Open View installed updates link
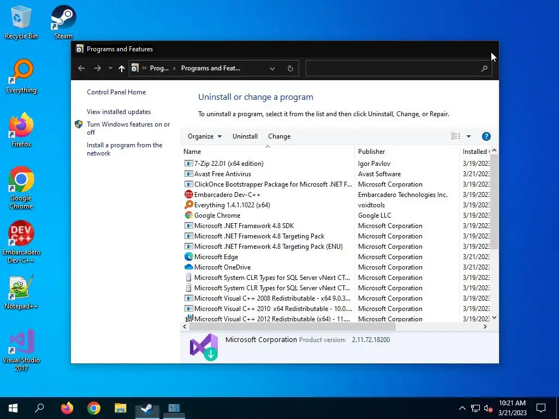Image resolution: width=559 pixels, height=419 pixels. [x=118, y=112]
